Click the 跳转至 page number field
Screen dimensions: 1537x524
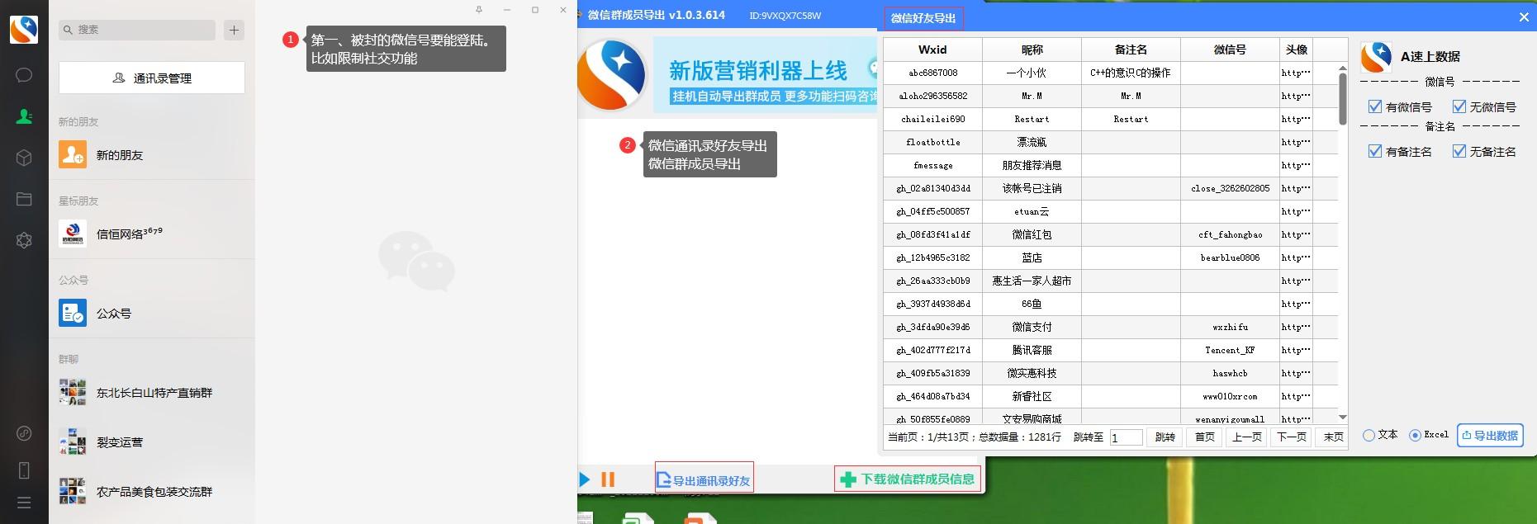coord(1126,437)
